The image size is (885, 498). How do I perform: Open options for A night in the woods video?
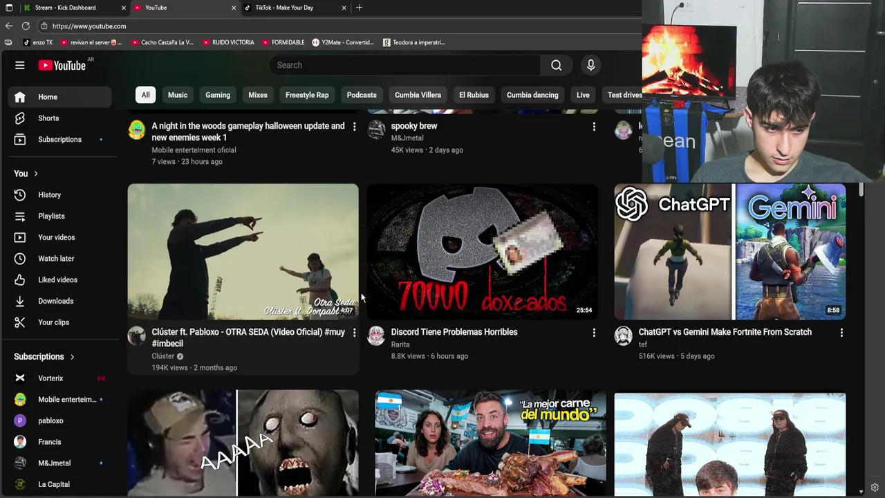click(x=354, y=127)
